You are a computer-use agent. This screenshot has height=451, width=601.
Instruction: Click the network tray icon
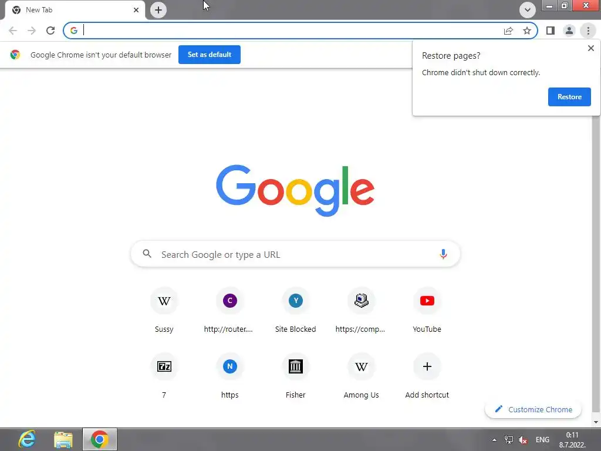509,440
